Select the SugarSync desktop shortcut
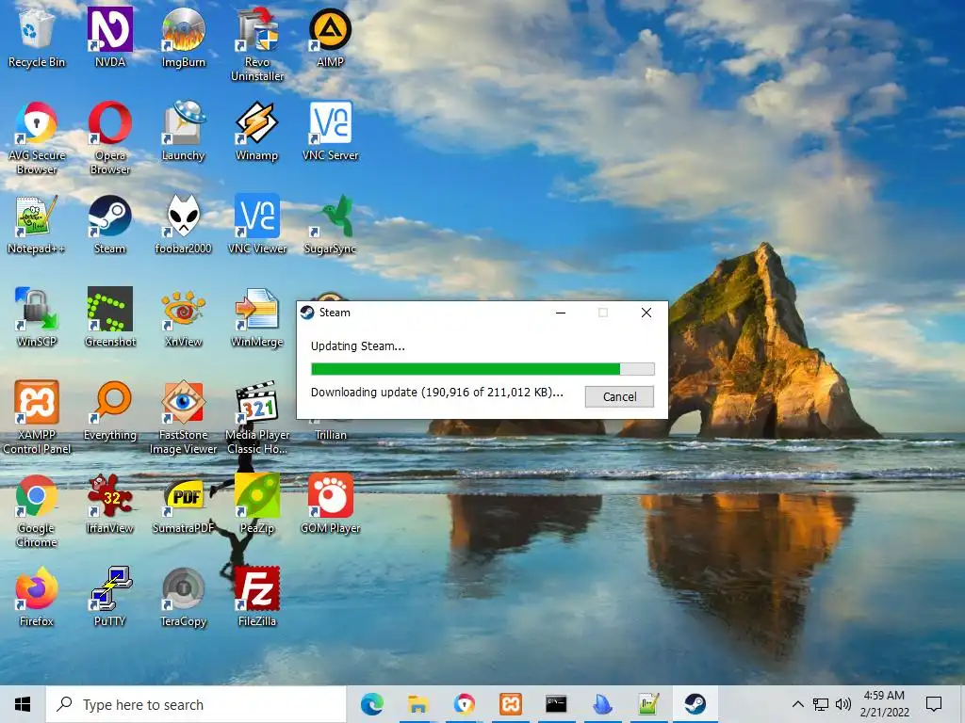This screenshot has height=723, width=965. click(x=331, y=224)
